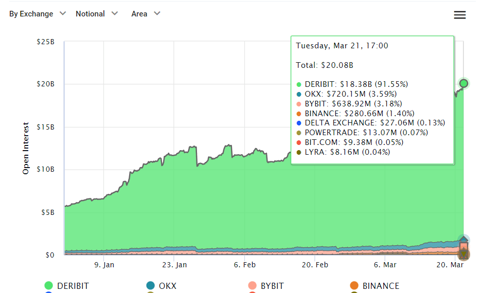The image size is (482, 293).
Task: Click the highlighted Deribit data point marker
Action: 463,83
